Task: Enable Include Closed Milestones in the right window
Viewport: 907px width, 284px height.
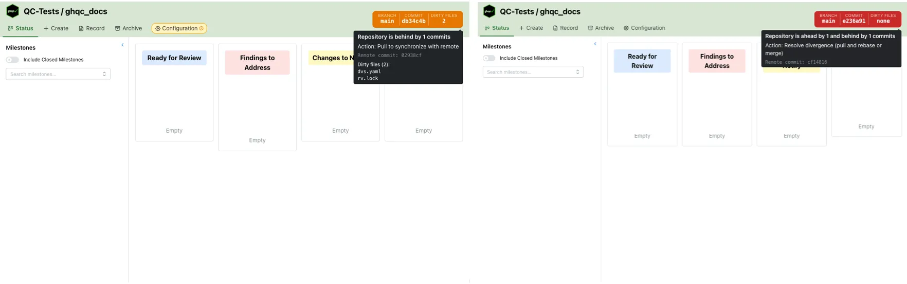Action: coord(489,58)
